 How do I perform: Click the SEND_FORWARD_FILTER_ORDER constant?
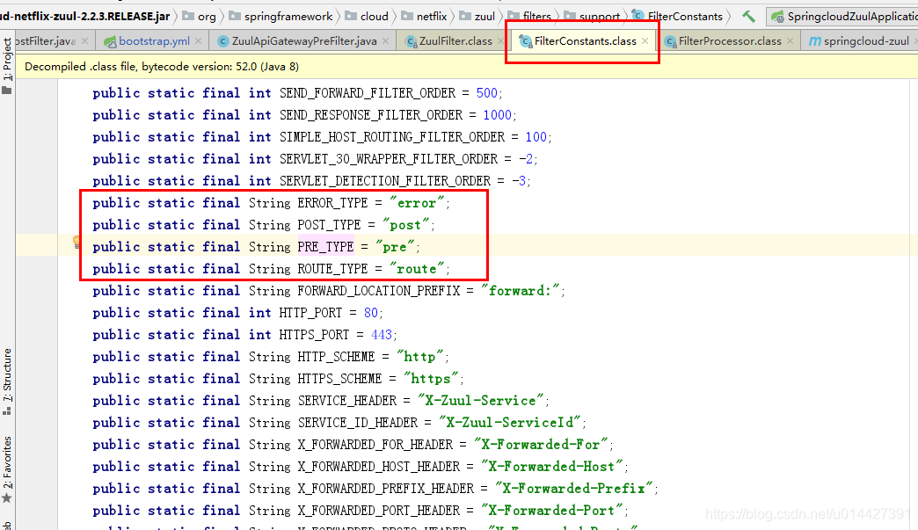coord(367,93)
